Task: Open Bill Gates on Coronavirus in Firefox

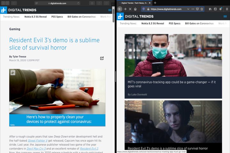Action: [199, 23]
